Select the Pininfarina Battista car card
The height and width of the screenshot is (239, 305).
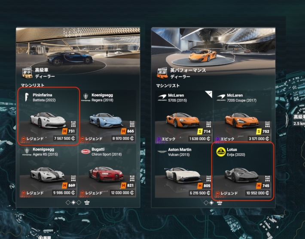49,116
